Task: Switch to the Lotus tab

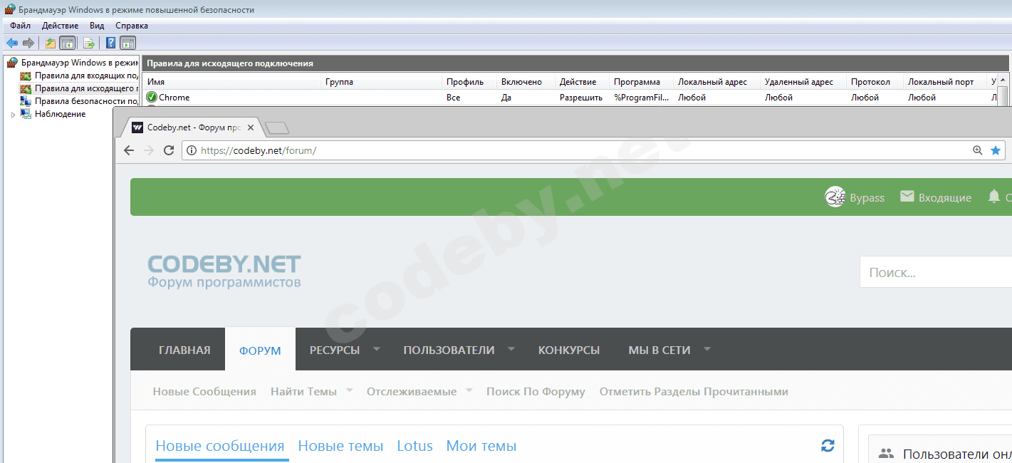Action: click(415, 446)
